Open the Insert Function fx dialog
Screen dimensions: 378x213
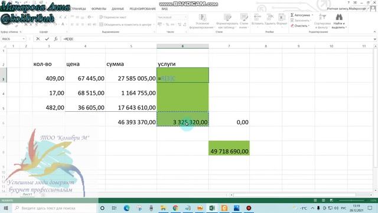[56, 39]
